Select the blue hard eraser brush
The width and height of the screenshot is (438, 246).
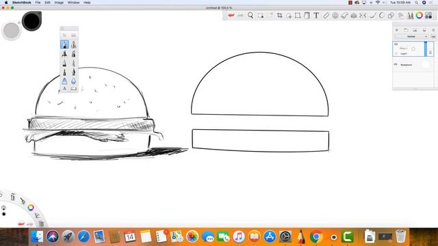(x=64, y=81)
